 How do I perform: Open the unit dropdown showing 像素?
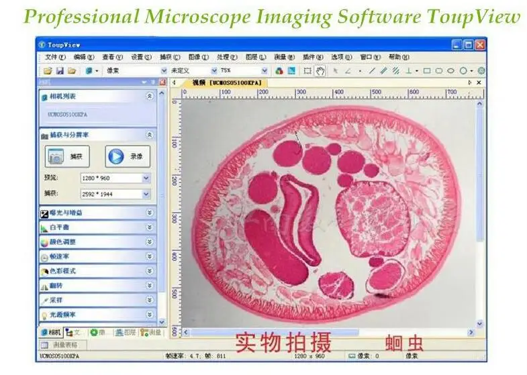(164, 71)
